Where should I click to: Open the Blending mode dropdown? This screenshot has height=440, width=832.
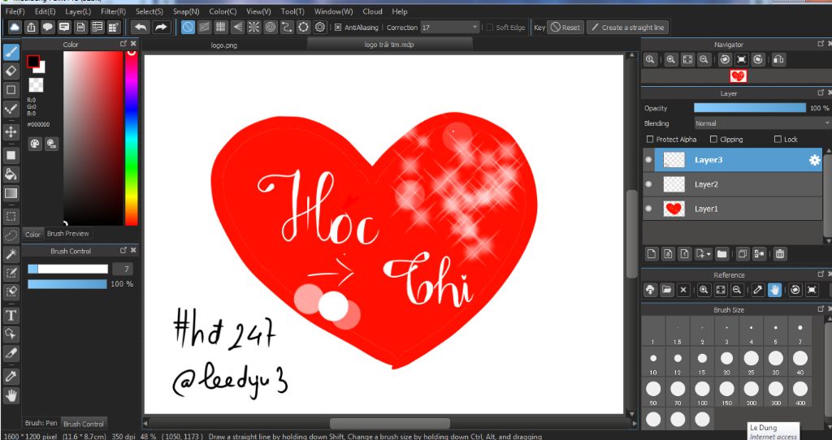[762, 123]
